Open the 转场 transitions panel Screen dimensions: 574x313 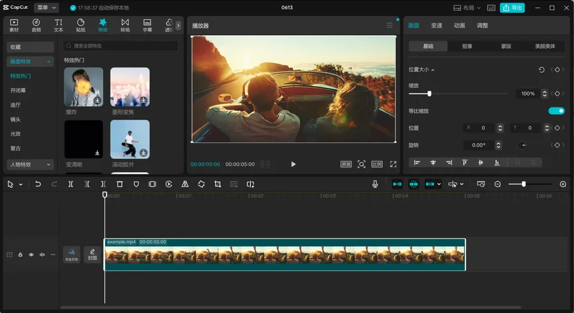coord(125,25)
